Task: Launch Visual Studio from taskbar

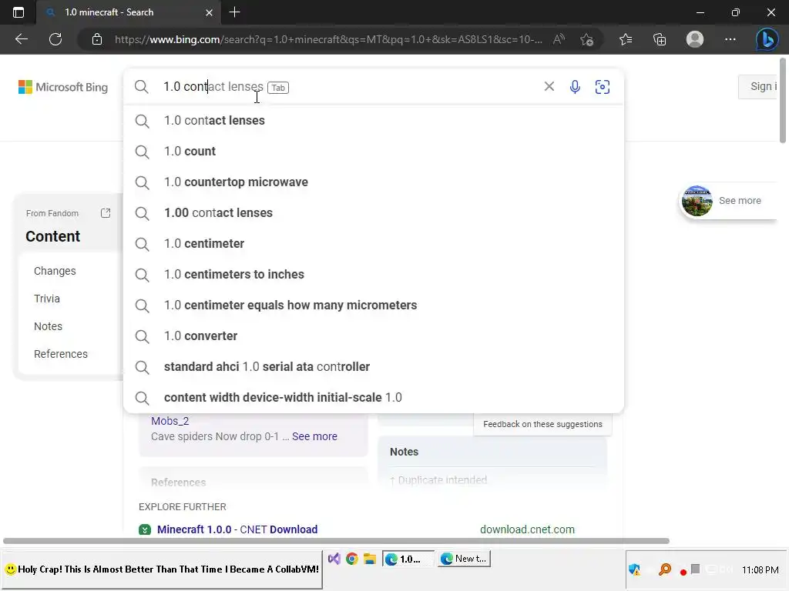Action: pos(334,559)
